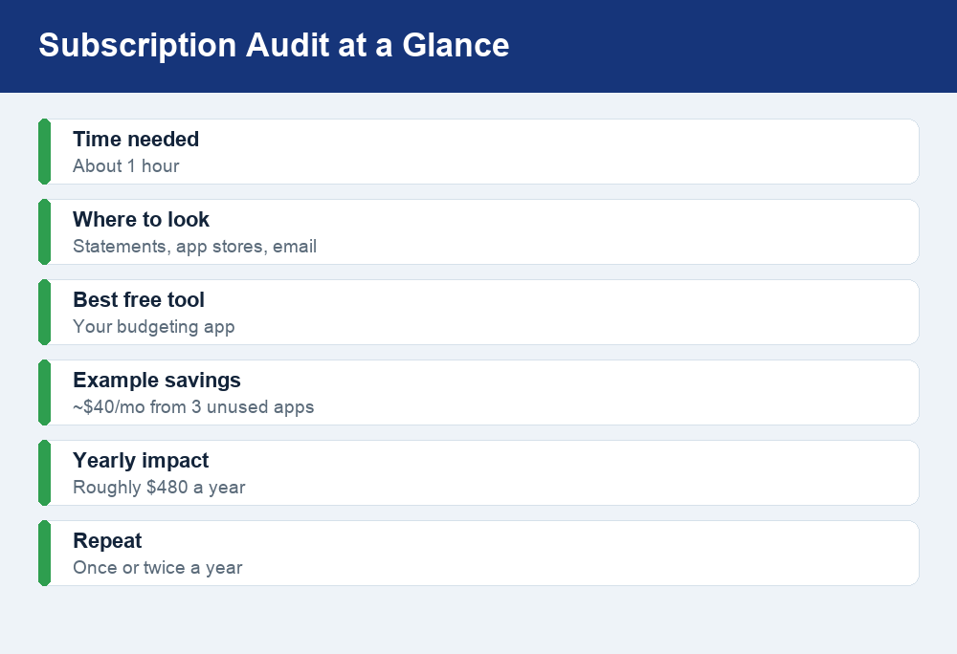Viewport: 957px width, 654px height.
Task: Select the 'Yearly impact' heading
Action: 141,461
